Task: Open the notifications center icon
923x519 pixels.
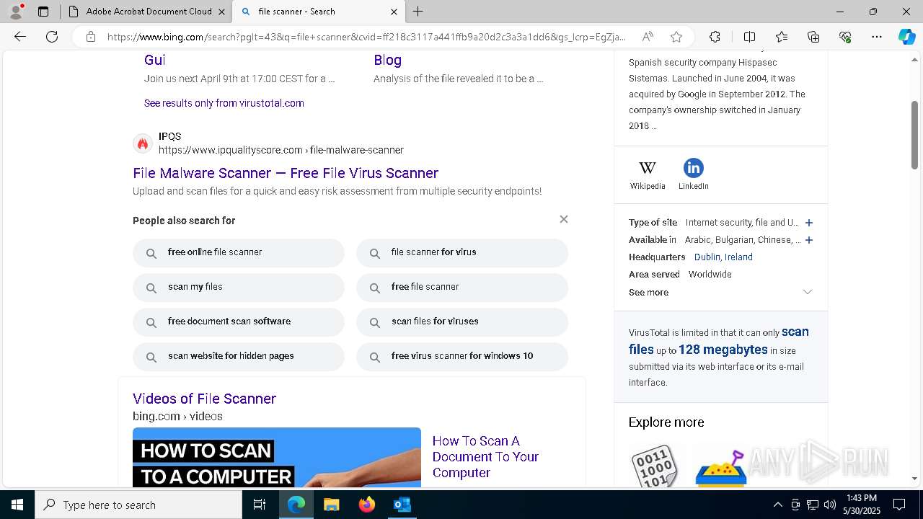Action: [x=899, y=505]
